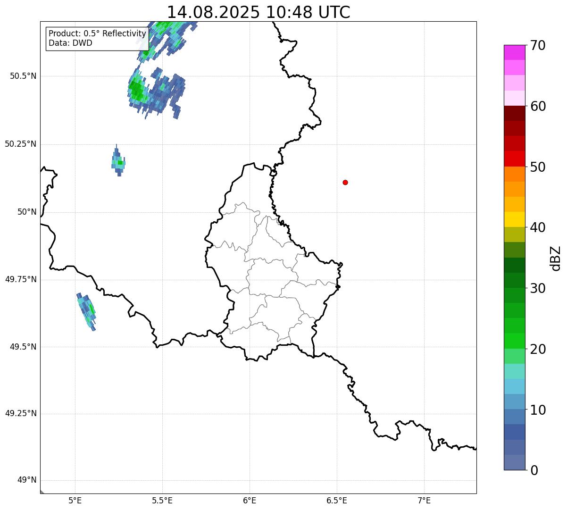Pick the turquoise colorbar segment below 20
The width and height of the screenshot is (567, 510).
coord(514,371)
